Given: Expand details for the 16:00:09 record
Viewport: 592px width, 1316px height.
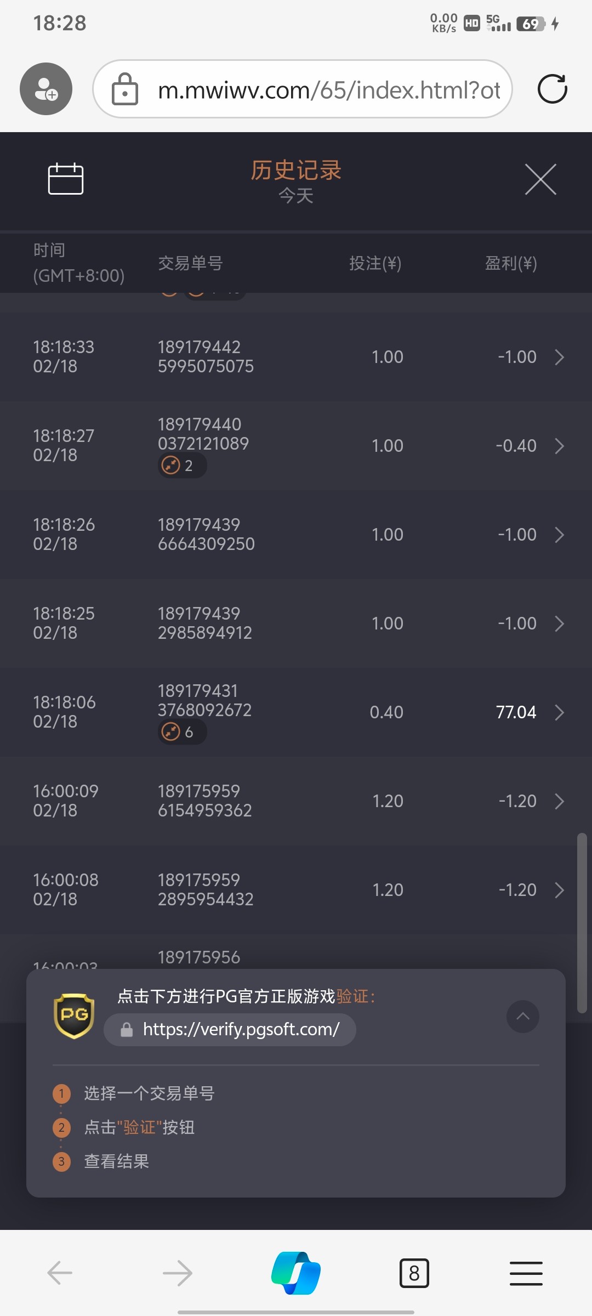Looking at the screenshot, I should (x=559, y=801).
